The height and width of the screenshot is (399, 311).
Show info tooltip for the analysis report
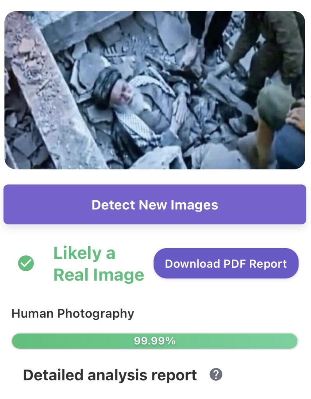[x=216, y=374]
